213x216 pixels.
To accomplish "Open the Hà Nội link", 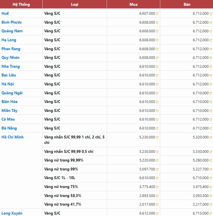I will click(7, 84).
